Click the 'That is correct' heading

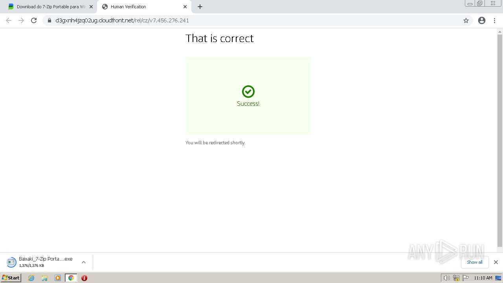point(220,39)
